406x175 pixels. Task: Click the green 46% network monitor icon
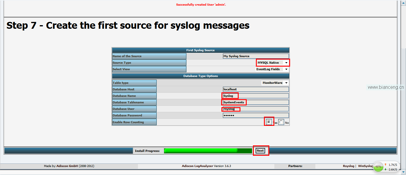pyautogui.click(x=378, y=167)
